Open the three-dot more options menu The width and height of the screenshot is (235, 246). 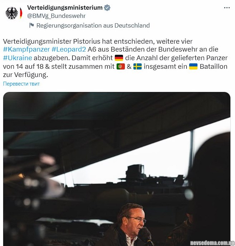227,8
